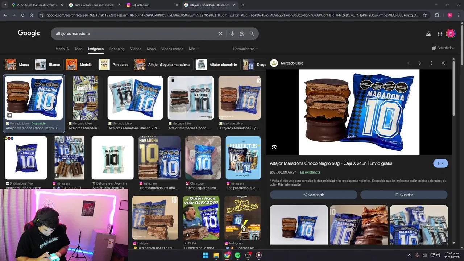
Task: Open the Google apps grid
Action: tap(440, 34)
